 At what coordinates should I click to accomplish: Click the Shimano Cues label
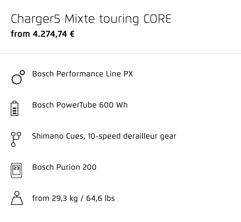tap(58, 136)
